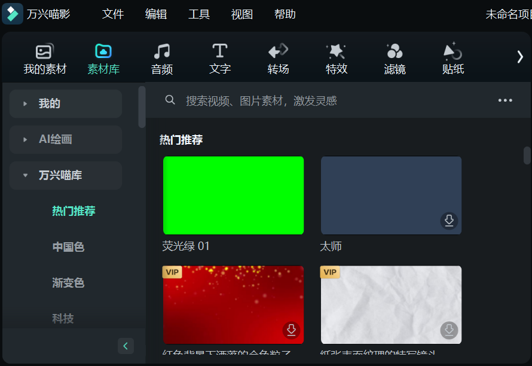
Task: Click the 特效 effects icon
Action: click(x=336, y=57)
